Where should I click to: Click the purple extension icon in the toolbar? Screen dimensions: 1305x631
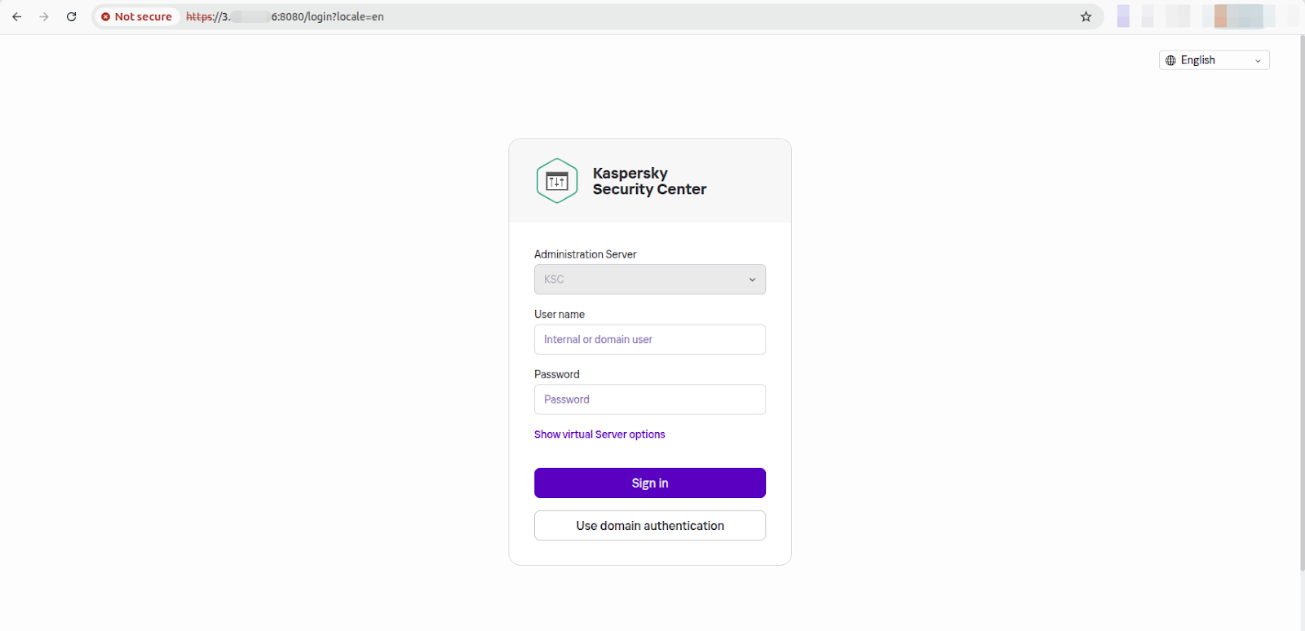pyautogui.click(x=1123, y=16)
